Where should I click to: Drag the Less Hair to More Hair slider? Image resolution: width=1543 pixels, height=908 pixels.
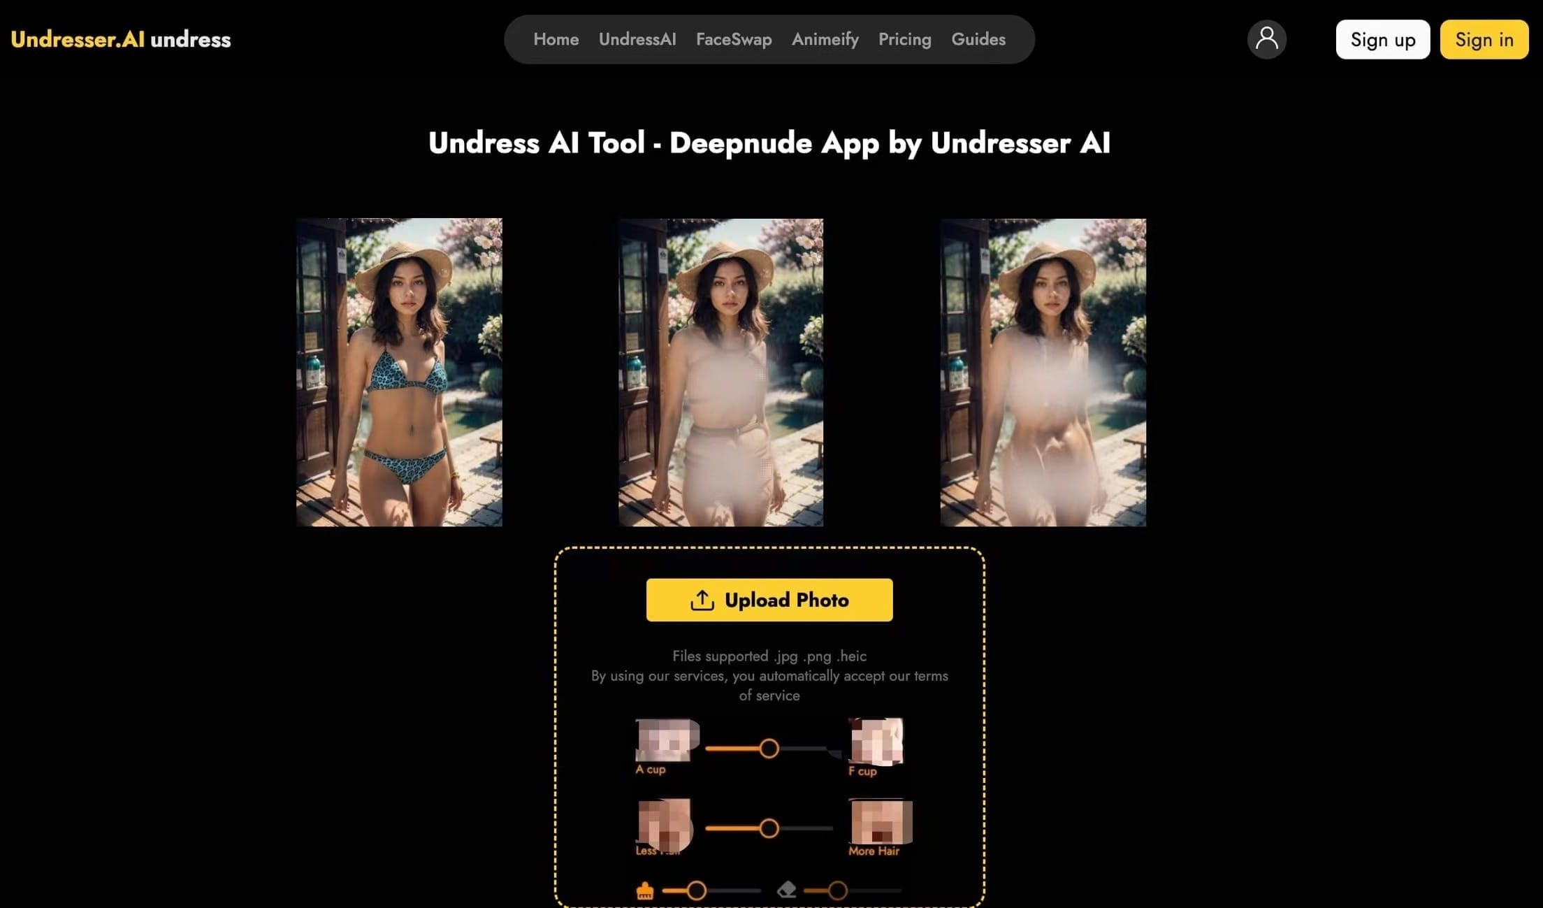pos(770,826)
